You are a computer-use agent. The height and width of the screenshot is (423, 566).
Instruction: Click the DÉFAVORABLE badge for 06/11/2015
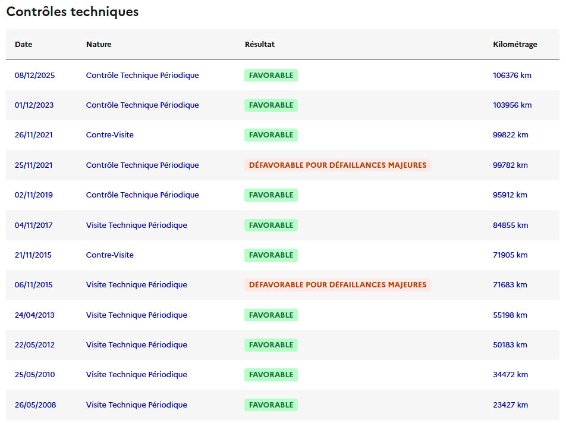click(x=337, y=285)
